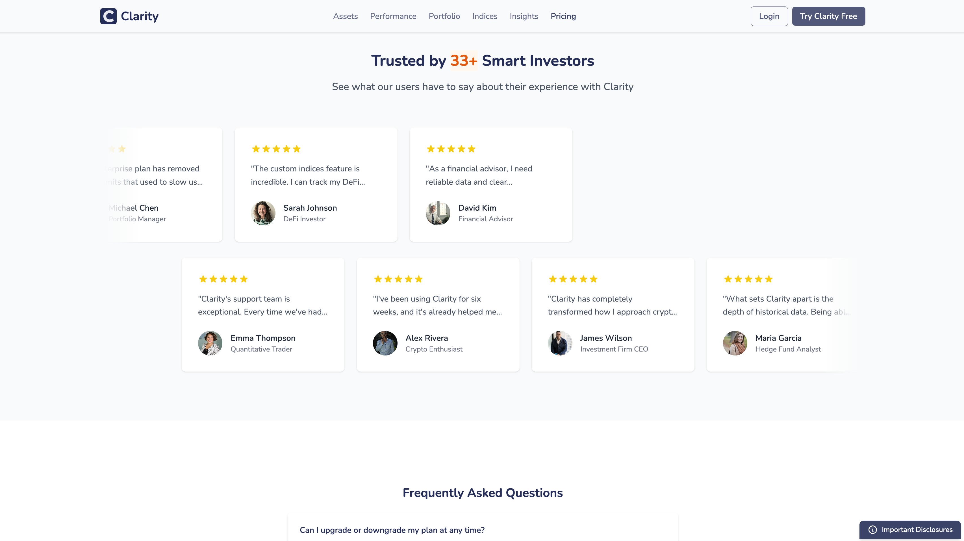Select Indices in the top navigation
Image resolution: width=964 pixels, height=541 pixels.
click(484, 16)
